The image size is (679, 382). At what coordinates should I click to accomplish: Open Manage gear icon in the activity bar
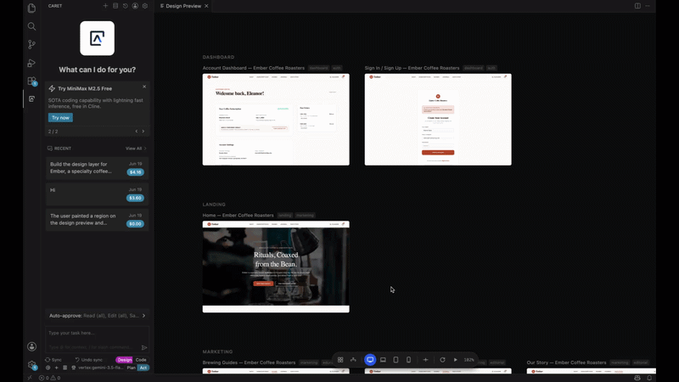click(31, 365)
